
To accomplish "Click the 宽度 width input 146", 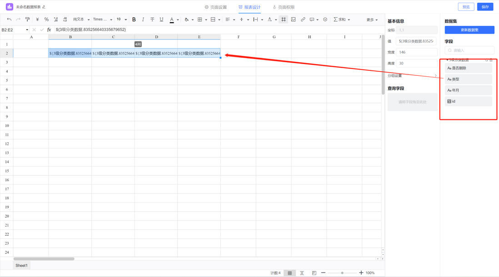I will click(x=417, y=52).
